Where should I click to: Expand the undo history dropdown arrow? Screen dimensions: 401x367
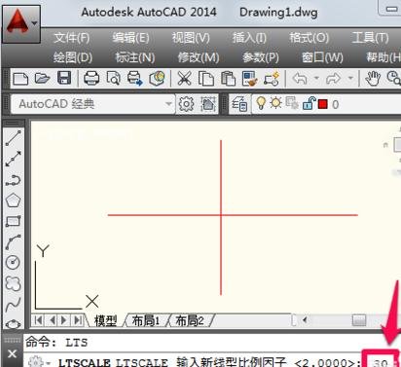coord(316,78)
